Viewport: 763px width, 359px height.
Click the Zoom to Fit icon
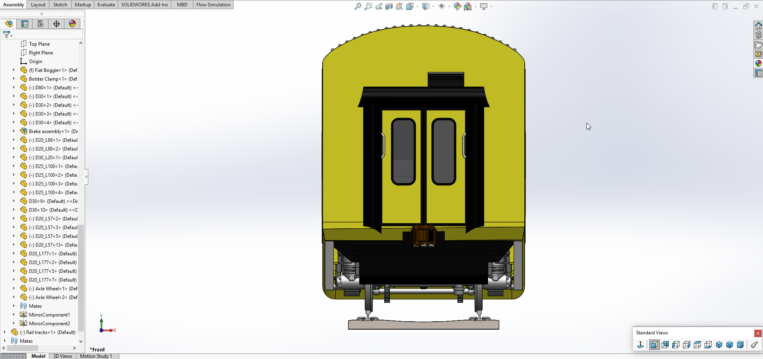(358, 6)
